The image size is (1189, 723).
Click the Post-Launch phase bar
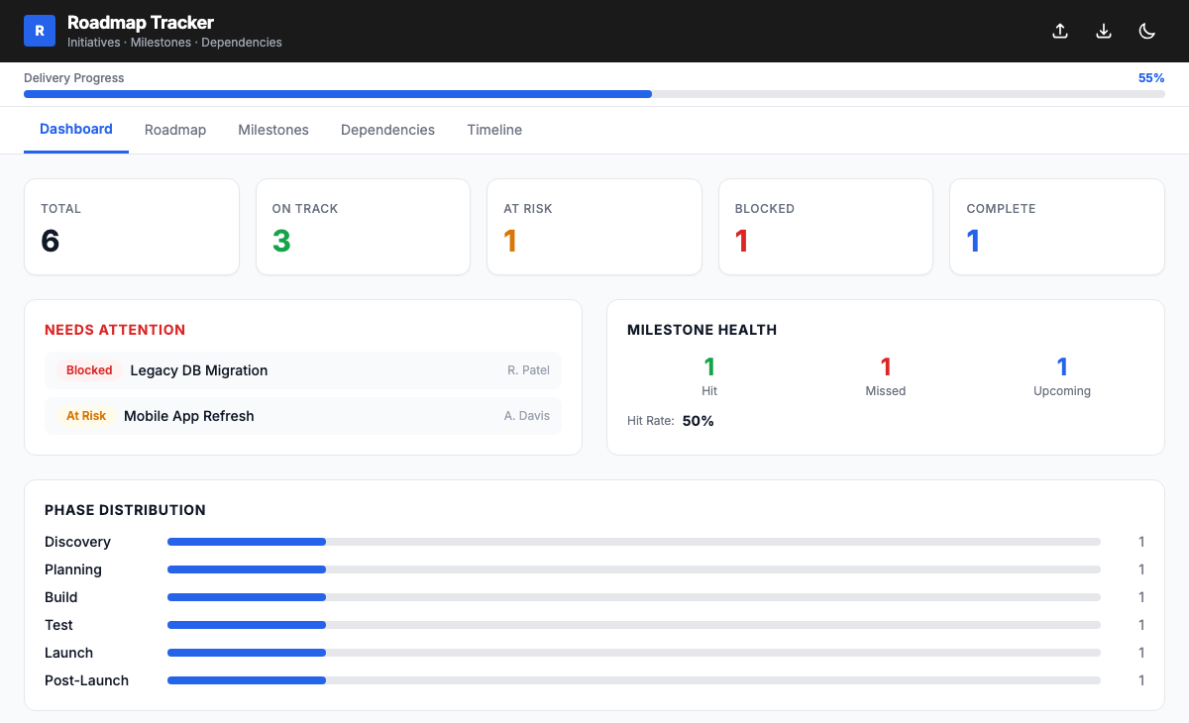(634, 680)
